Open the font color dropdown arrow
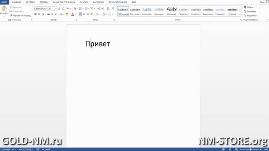The image size is (269, 151). [76, 14]
